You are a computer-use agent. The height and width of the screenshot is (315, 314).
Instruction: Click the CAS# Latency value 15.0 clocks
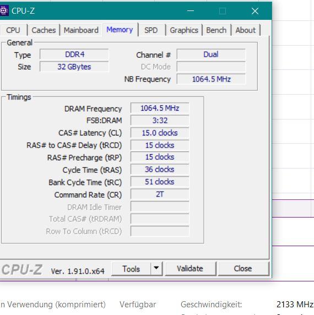tap(160, 133)
